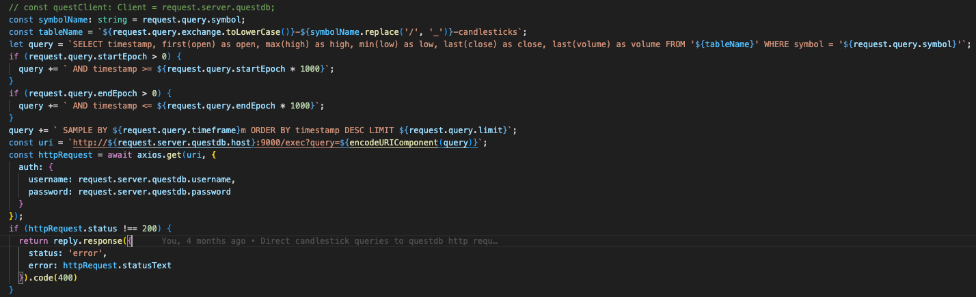Image resolution: width=976 pixels, height=297 pixels.
Task: Open the underlined questdb http URL
Action: coord(205,143)
